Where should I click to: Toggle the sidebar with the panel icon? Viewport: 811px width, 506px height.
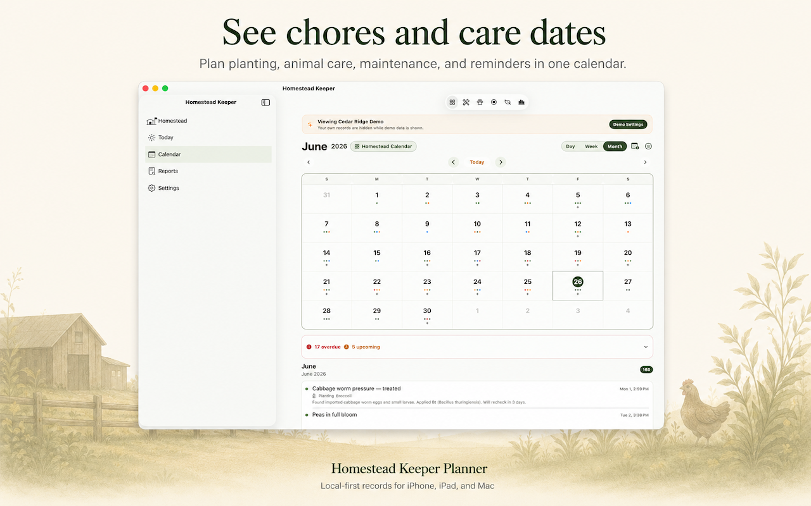(265, 102)
